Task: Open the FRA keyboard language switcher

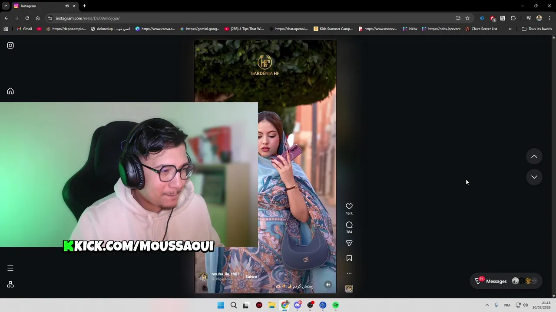Action: (x=507, y=305)
